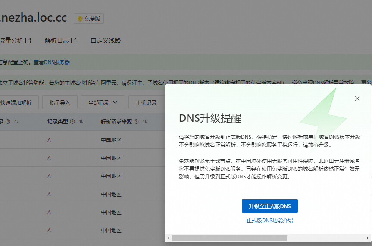Click the 查看DNS服务器 link
The width and height of the screenshot is (372, 246).
pos(52,62)
